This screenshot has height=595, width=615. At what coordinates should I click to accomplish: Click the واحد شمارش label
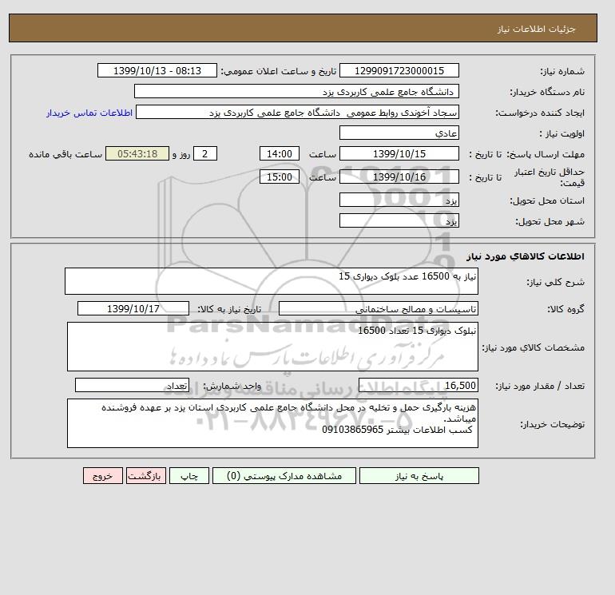coord(232,386)
